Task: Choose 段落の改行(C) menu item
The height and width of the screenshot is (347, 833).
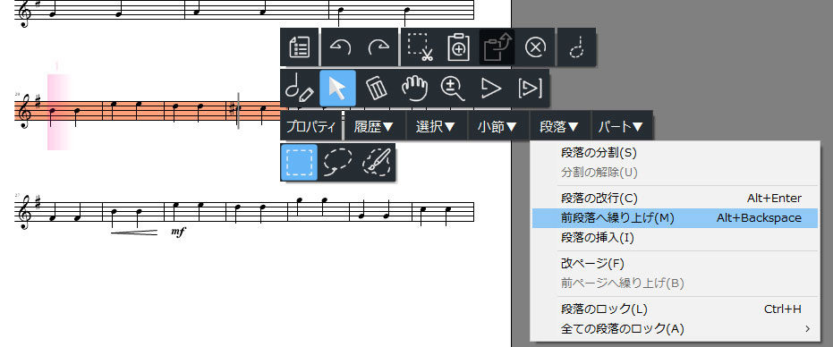Action: 675,199
